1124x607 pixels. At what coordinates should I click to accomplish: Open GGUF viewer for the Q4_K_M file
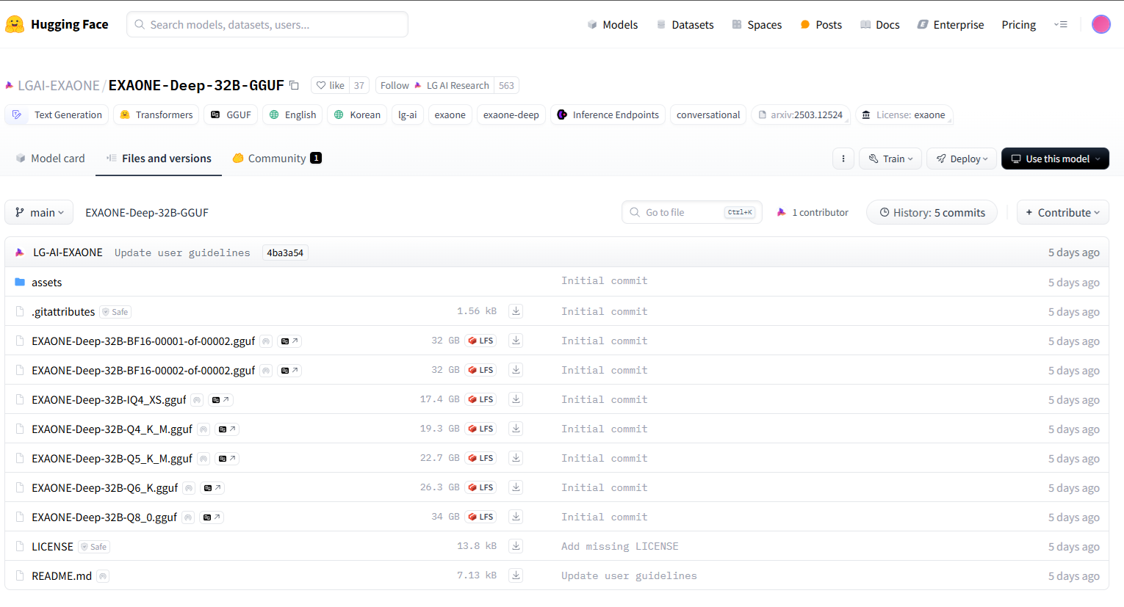[227, 429]
